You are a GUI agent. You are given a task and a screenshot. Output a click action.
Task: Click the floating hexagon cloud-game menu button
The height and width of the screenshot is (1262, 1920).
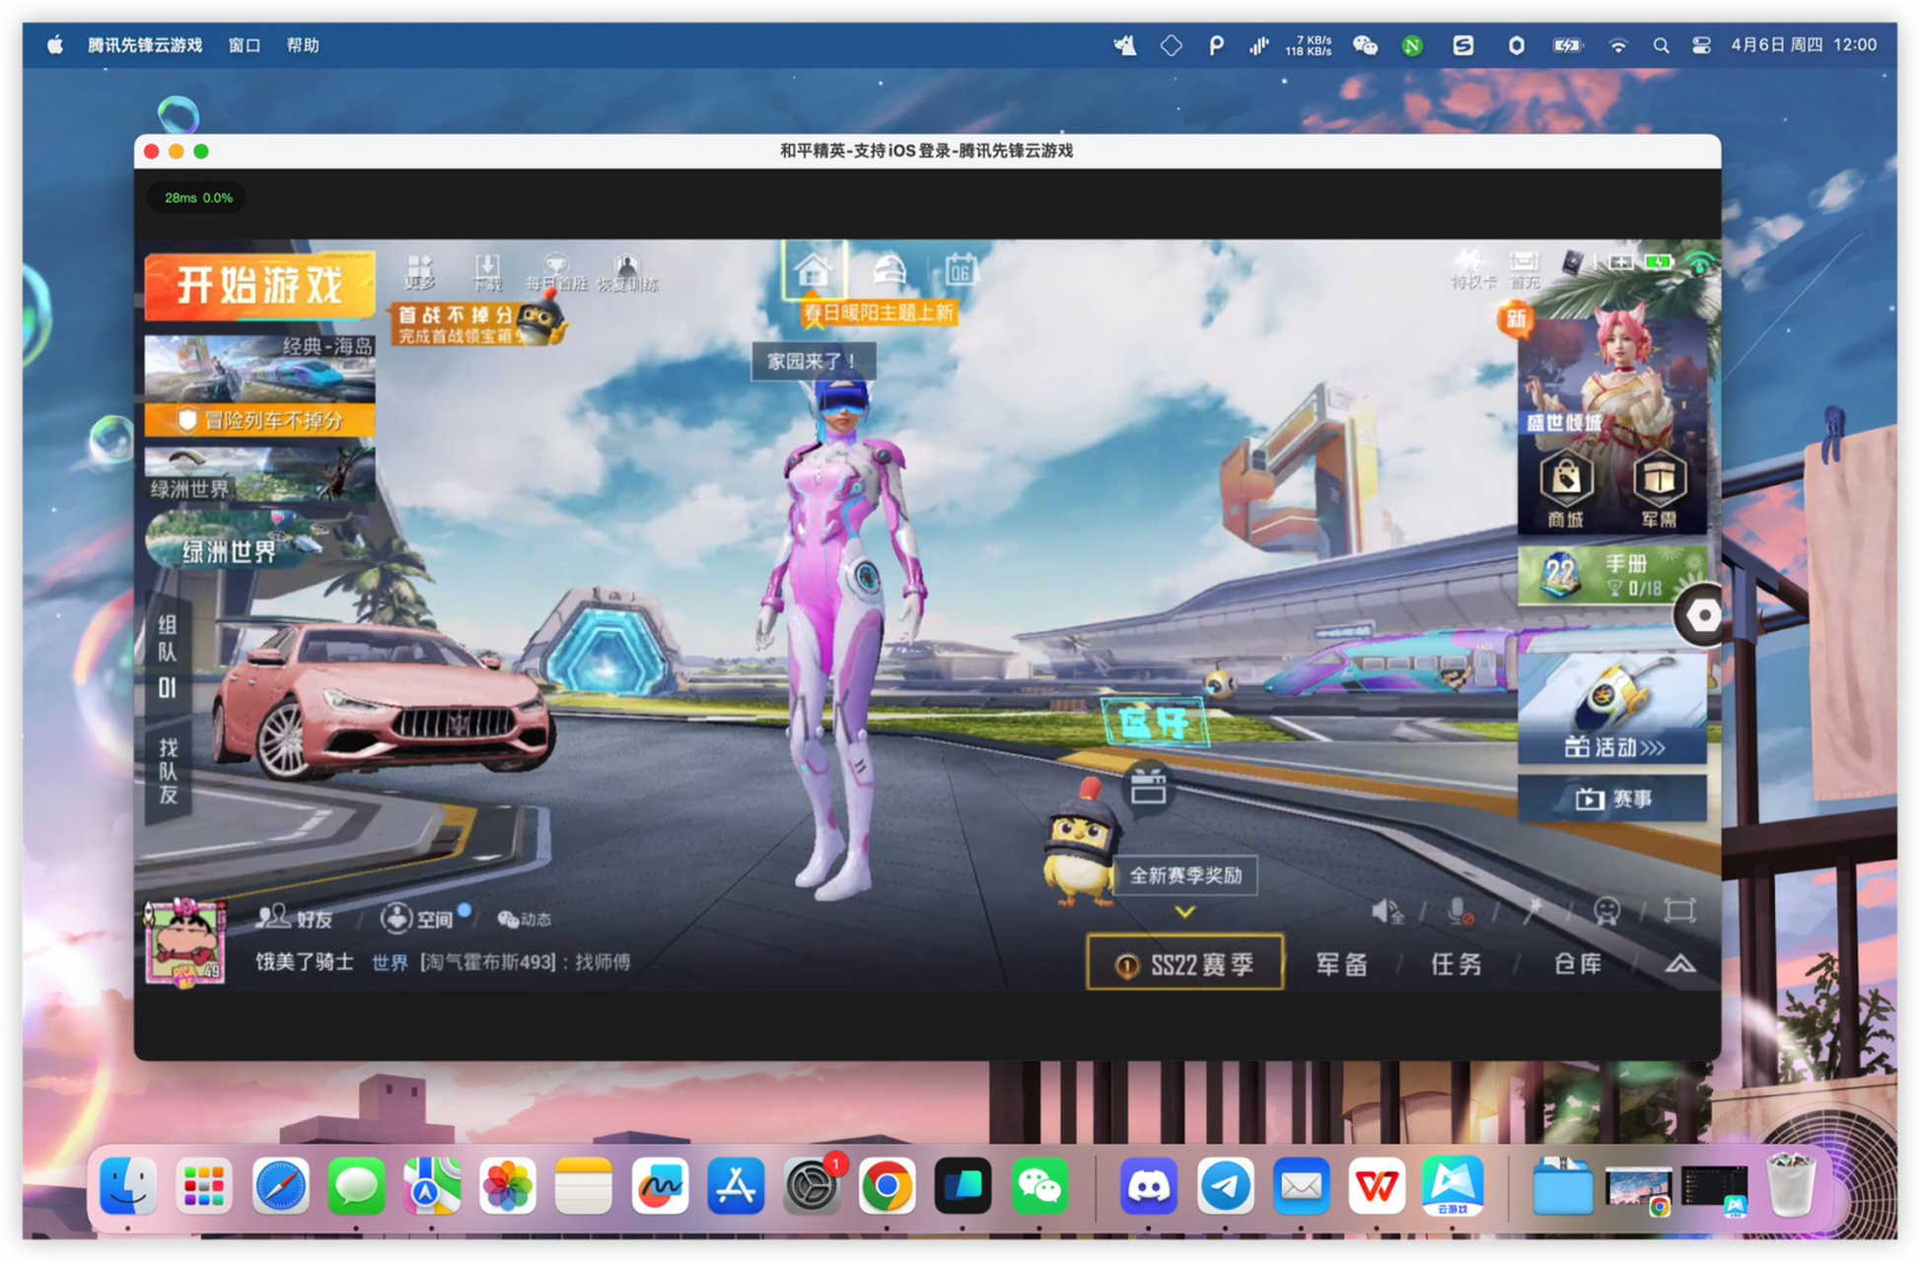pyautogui.click(x=1701, y=615)
